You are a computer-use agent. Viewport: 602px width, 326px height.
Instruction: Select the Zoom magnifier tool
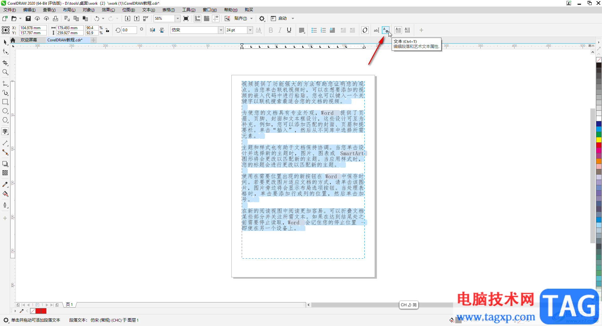[5, 72]
